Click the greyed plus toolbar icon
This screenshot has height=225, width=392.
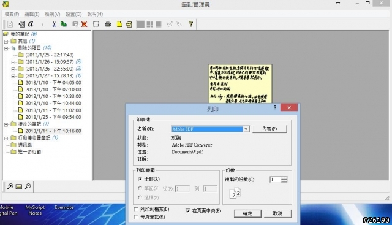click(x=42, y=25)
